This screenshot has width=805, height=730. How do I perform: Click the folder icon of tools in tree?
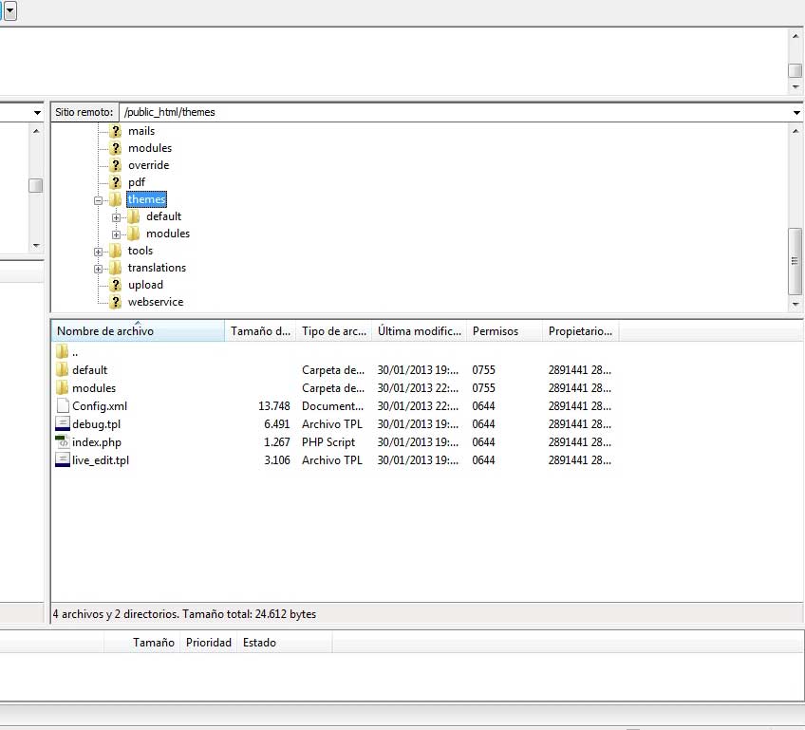(x=116, y=251)
